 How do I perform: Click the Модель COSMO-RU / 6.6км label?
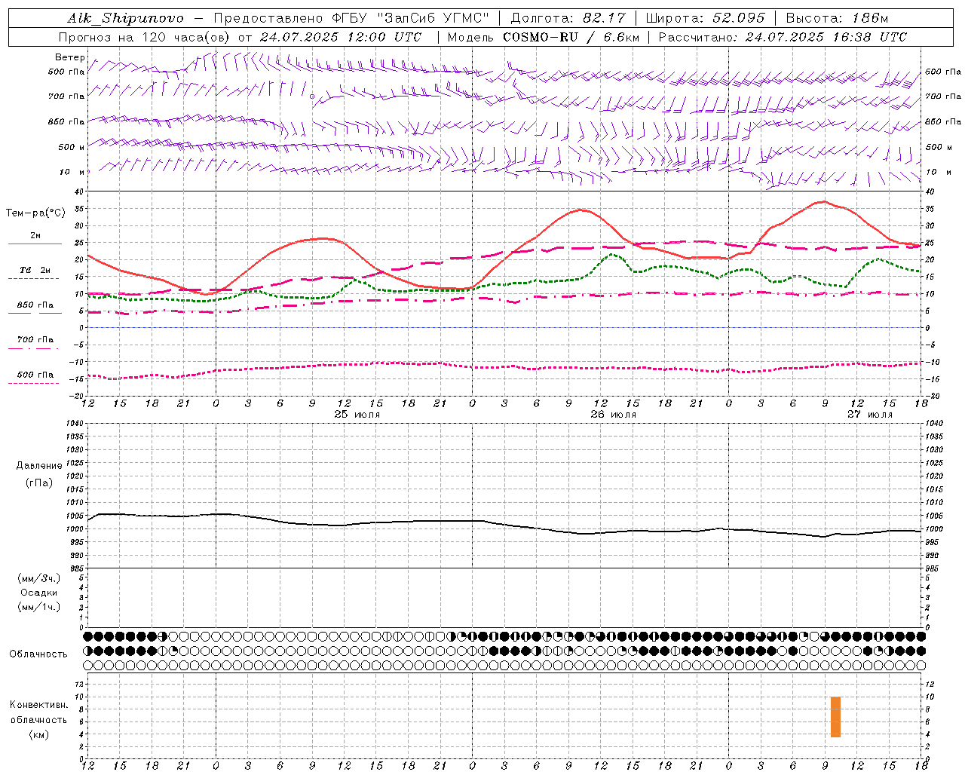pyautogui.click(x=544, y=37)
